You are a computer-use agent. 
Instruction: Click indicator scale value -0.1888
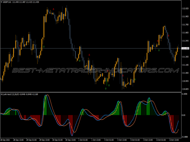click(x=185, y=137)
